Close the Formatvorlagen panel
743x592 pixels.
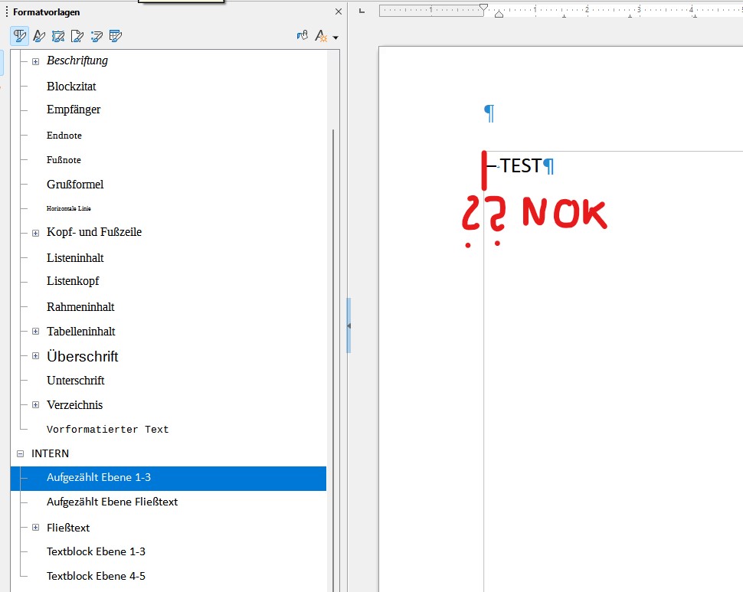pos(339,11)
